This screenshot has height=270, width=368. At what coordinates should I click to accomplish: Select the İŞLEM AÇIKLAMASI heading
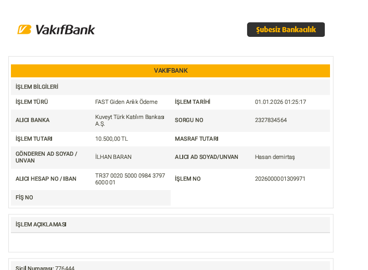point(41,224)
